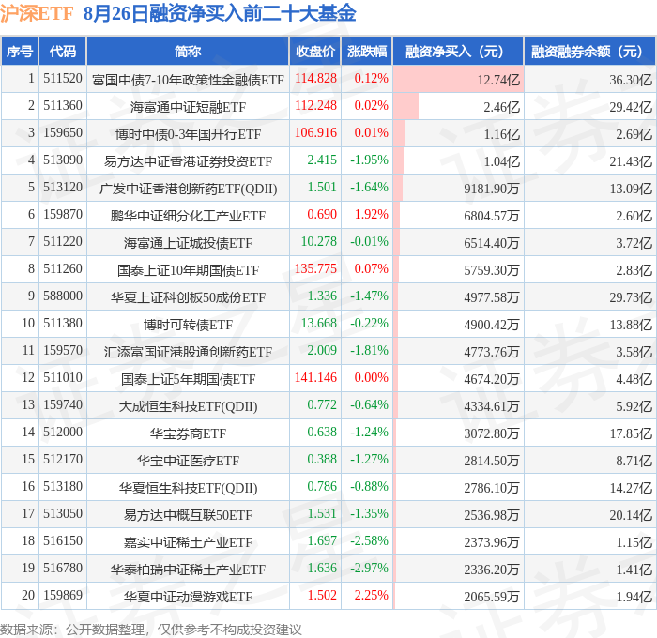This screenshot has width=657, height=638.
Task: Click net buy value 4773.76万
Action: point(492,352)
